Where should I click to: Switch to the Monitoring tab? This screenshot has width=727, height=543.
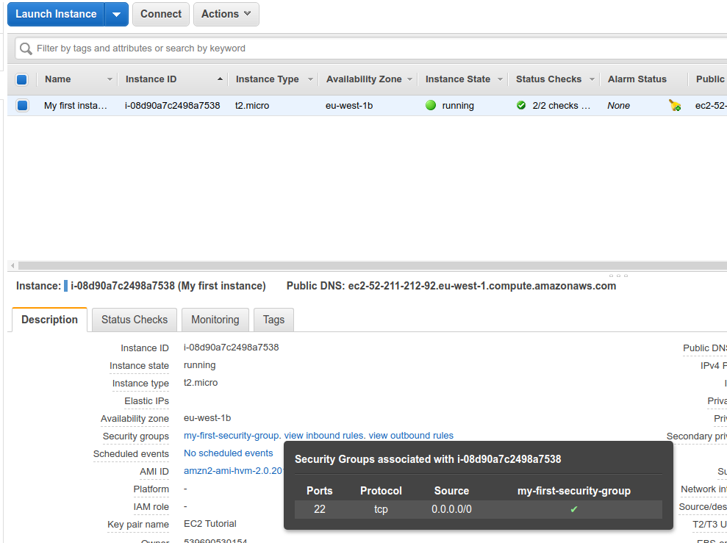[x=215, y=320]
